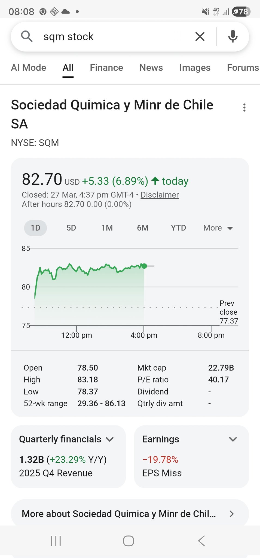Clear the search query text
Image resolution: width=260 pixels, height=558 pixels.
(x=200, y=37)
